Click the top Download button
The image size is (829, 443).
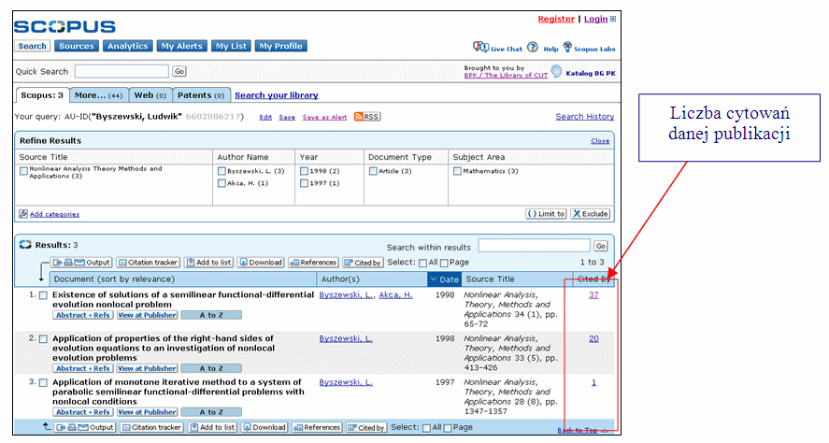pos(260,263)
